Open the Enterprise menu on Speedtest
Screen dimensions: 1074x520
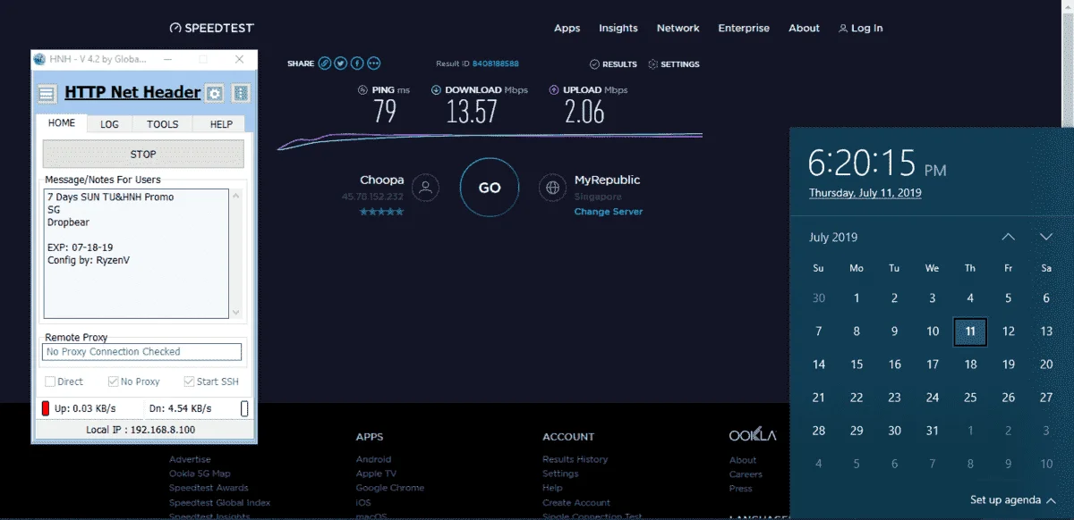point(744,28)
